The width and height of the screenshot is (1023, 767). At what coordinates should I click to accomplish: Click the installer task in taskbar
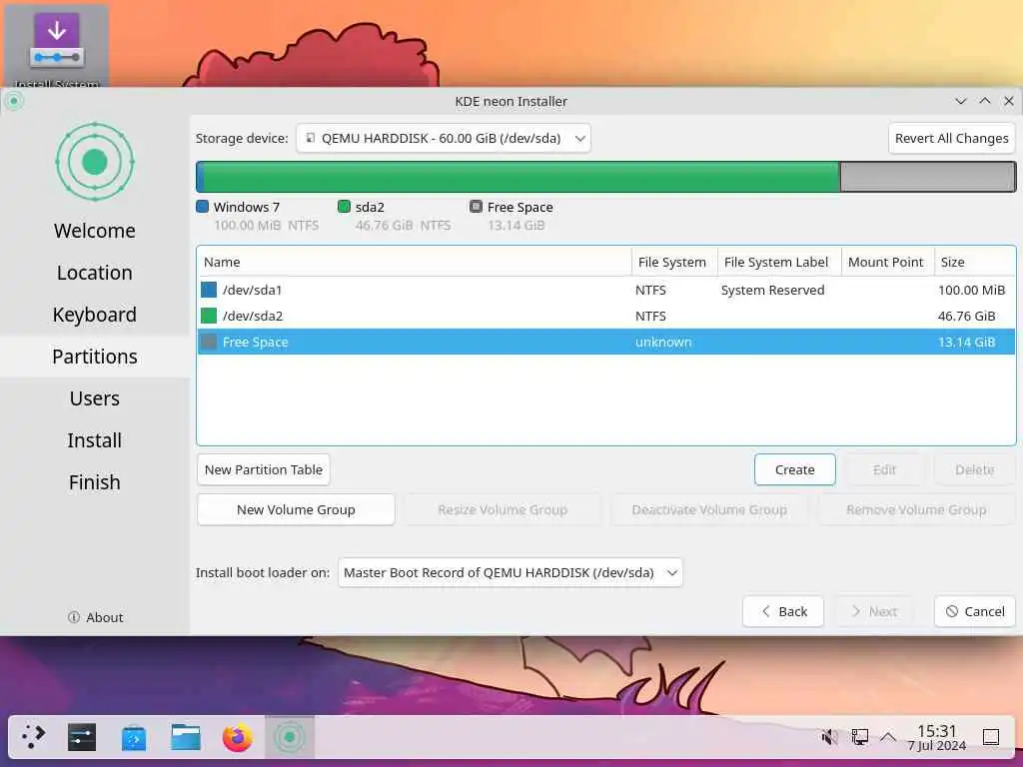[x=290, y=737]
